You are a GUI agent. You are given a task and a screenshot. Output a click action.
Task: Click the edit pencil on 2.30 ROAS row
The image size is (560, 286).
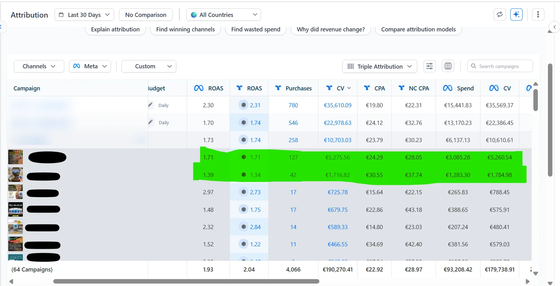tap(150, 105)
